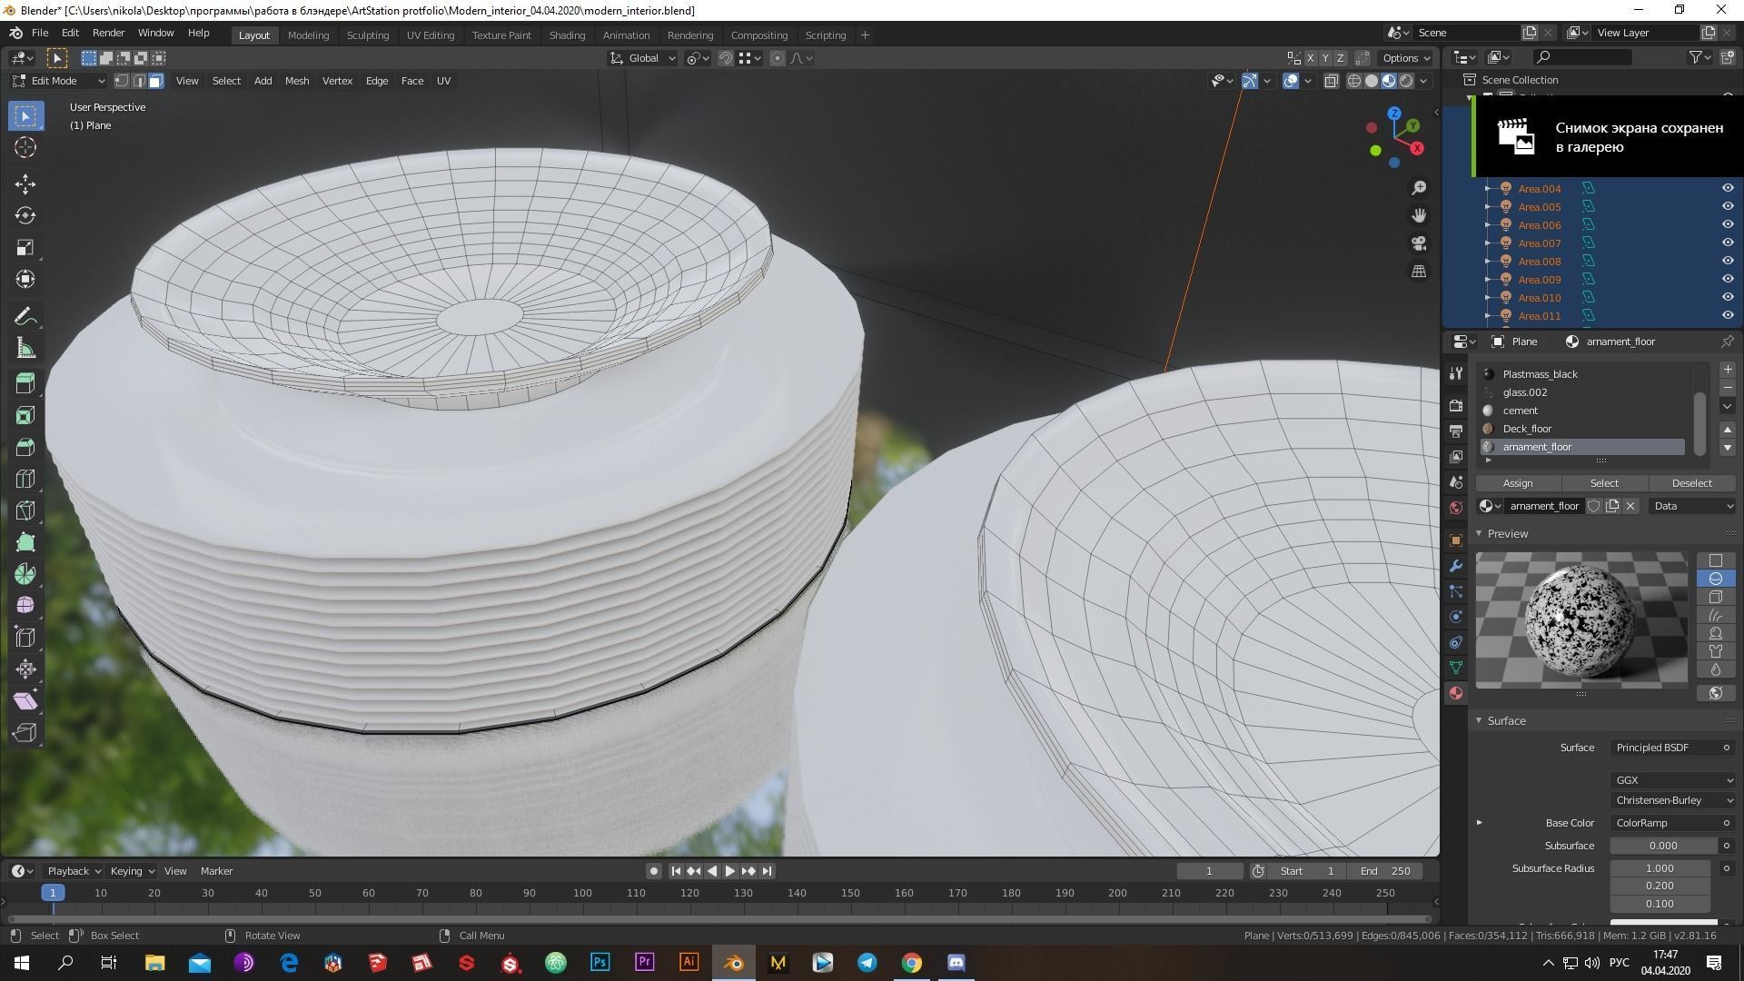Image resolution: width=1744 pixels, height=981 pixels.
Task: Toggle snapping magnet in header
Action: tap(726, 58)
